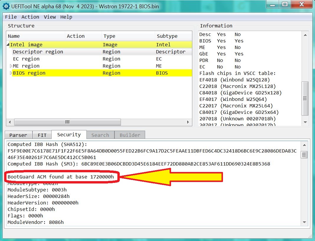Click the 'GbE Yes Yes' information row
This screenshot has width=315, height=241.
[222, 54]
